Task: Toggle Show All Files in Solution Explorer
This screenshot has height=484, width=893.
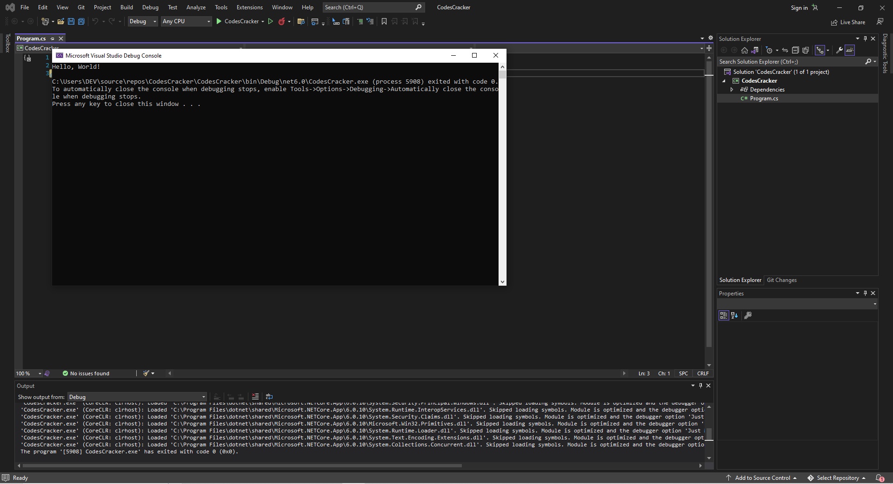Action: (x=806, y=50)
